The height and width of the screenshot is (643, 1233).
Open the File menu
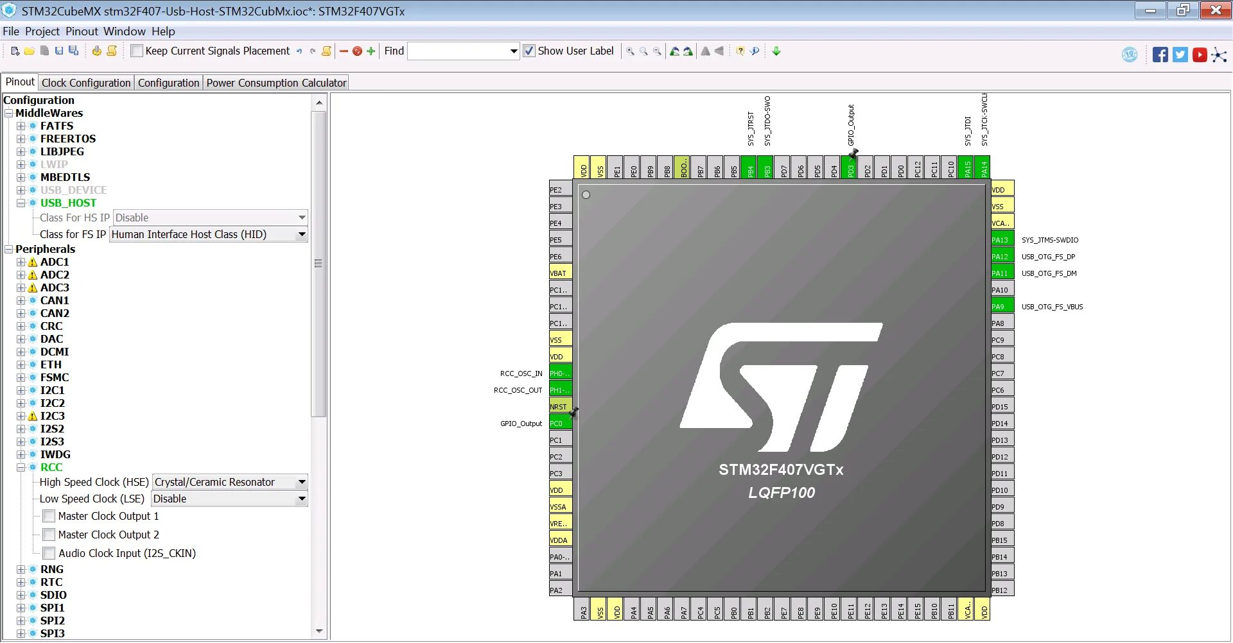(11, 31)
